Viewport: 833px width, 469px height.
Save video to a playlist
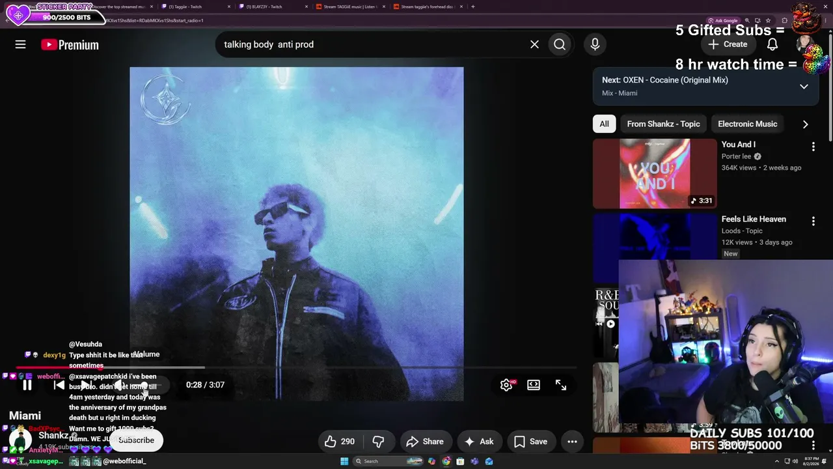[x=530, y=442]
